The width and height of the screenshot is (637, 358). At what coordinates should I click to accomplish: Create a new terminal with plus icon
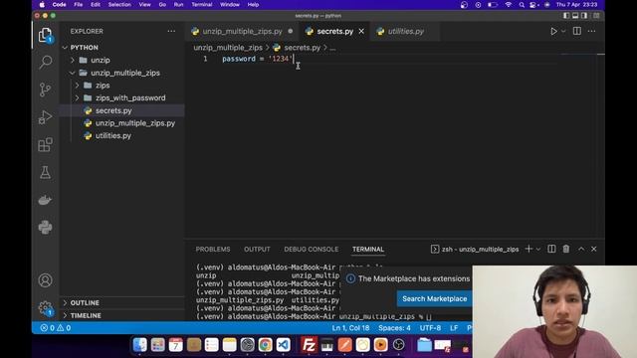[x=529, y=249]
